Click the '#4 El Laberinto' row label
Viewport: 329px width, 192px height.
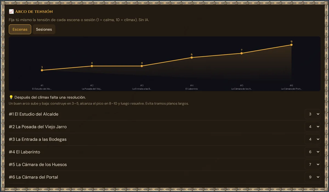(x=24, y=152)
